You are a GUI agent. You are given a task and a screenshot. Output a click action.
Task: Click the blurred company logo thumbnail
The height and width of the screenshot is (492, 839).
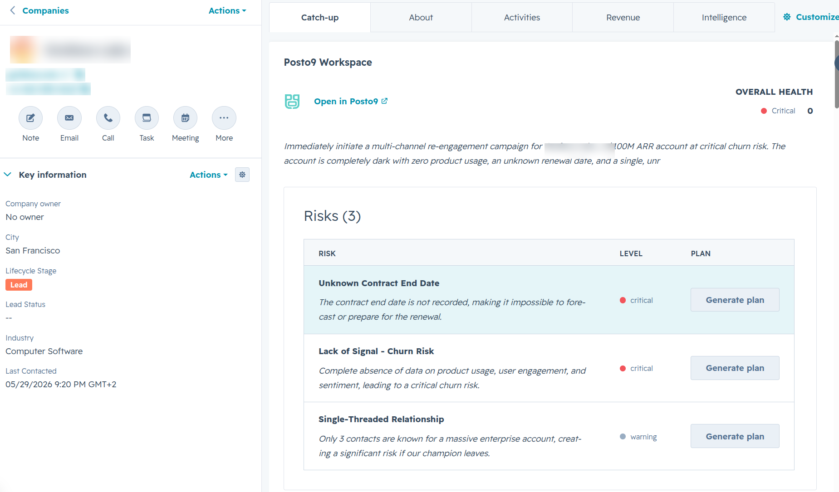(x=24, y=49)
